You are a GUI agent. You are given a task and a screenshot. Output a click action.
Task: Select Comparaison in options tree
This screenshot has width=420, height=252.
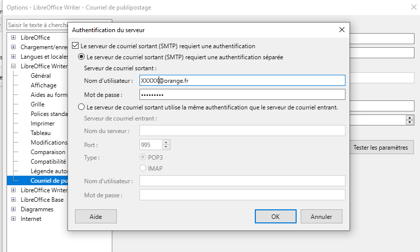tap(48, 152)
